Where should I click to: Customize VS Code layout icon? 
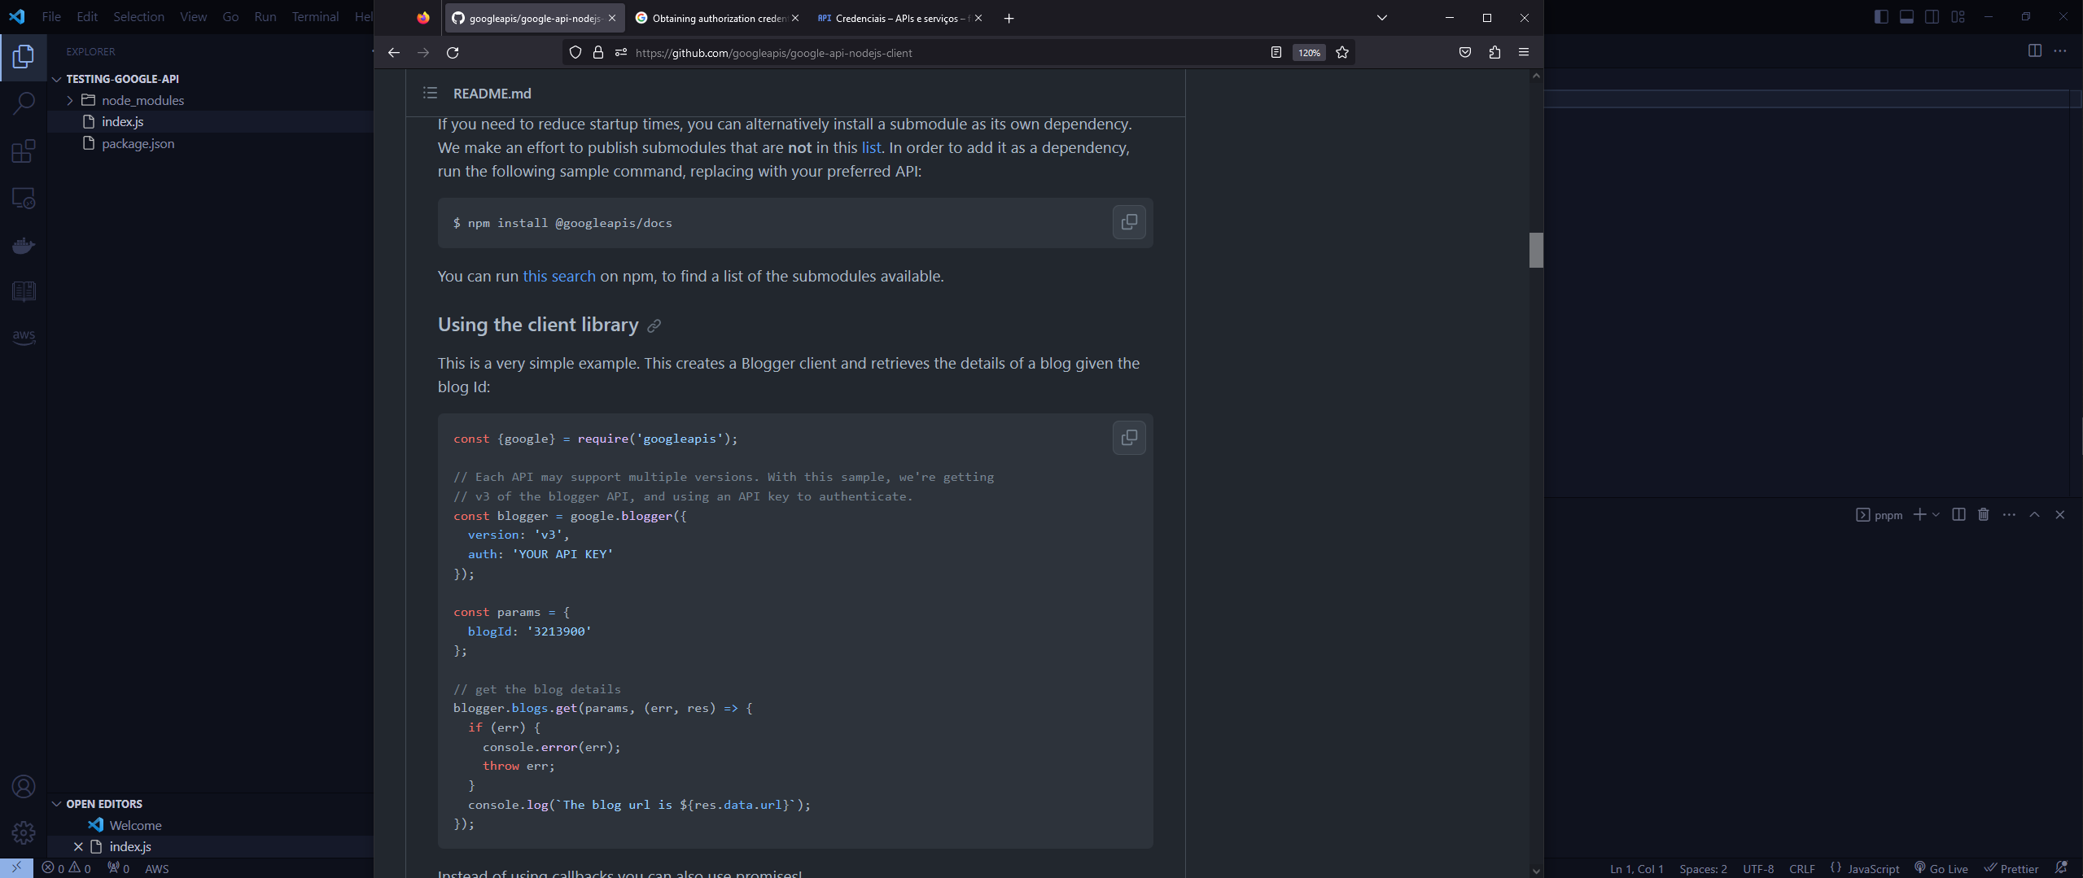tap(1958, 17)
